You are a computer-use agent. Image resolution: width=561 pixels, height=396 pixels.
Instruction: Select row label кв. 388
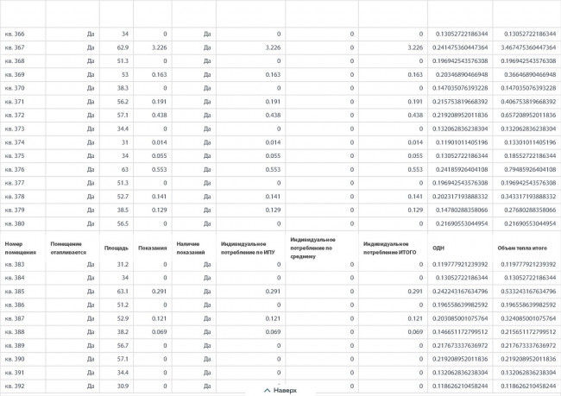click(x=15, y=332)
